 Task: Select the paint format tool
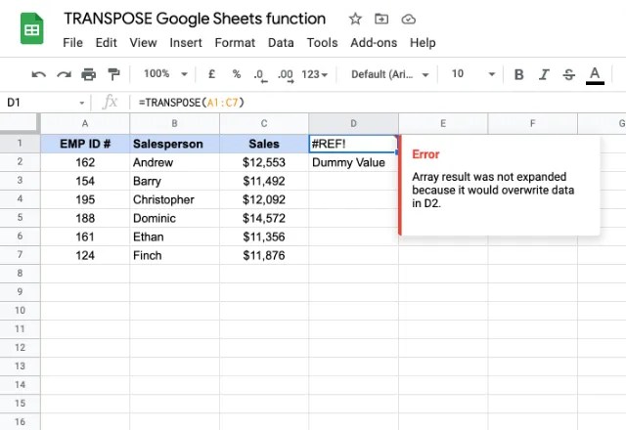coord(113,74)
